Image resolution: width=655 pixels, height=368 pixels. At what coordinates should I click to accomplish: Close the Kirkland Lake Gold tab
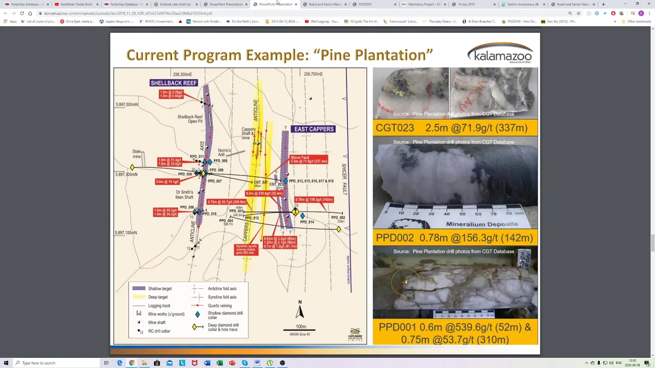(196, 4)
